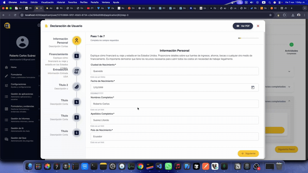The width and height of the screenshot is (308, 173).
Task: Expand Gestión de aplicaciones in sidebar
Action: click(x=21, y=95)
